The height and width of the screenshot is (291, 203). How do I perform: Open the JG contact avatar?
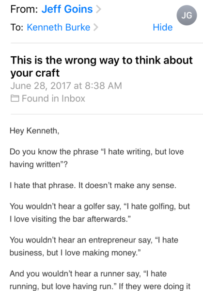click(187, 15)
